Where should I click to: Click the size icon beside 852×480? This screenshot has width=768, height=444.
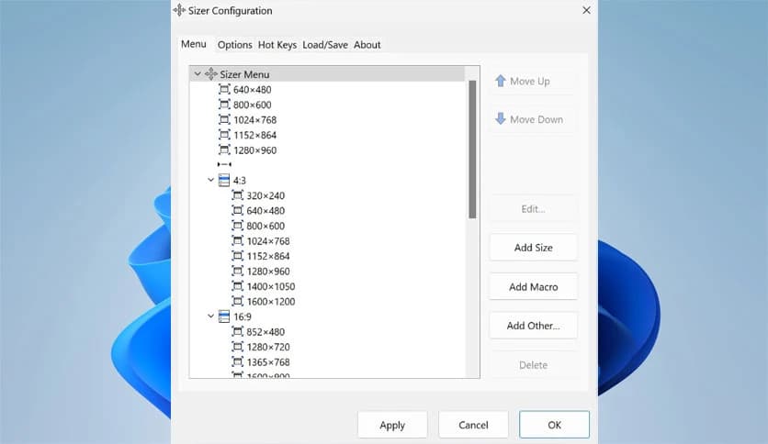(x=238, y=331)
